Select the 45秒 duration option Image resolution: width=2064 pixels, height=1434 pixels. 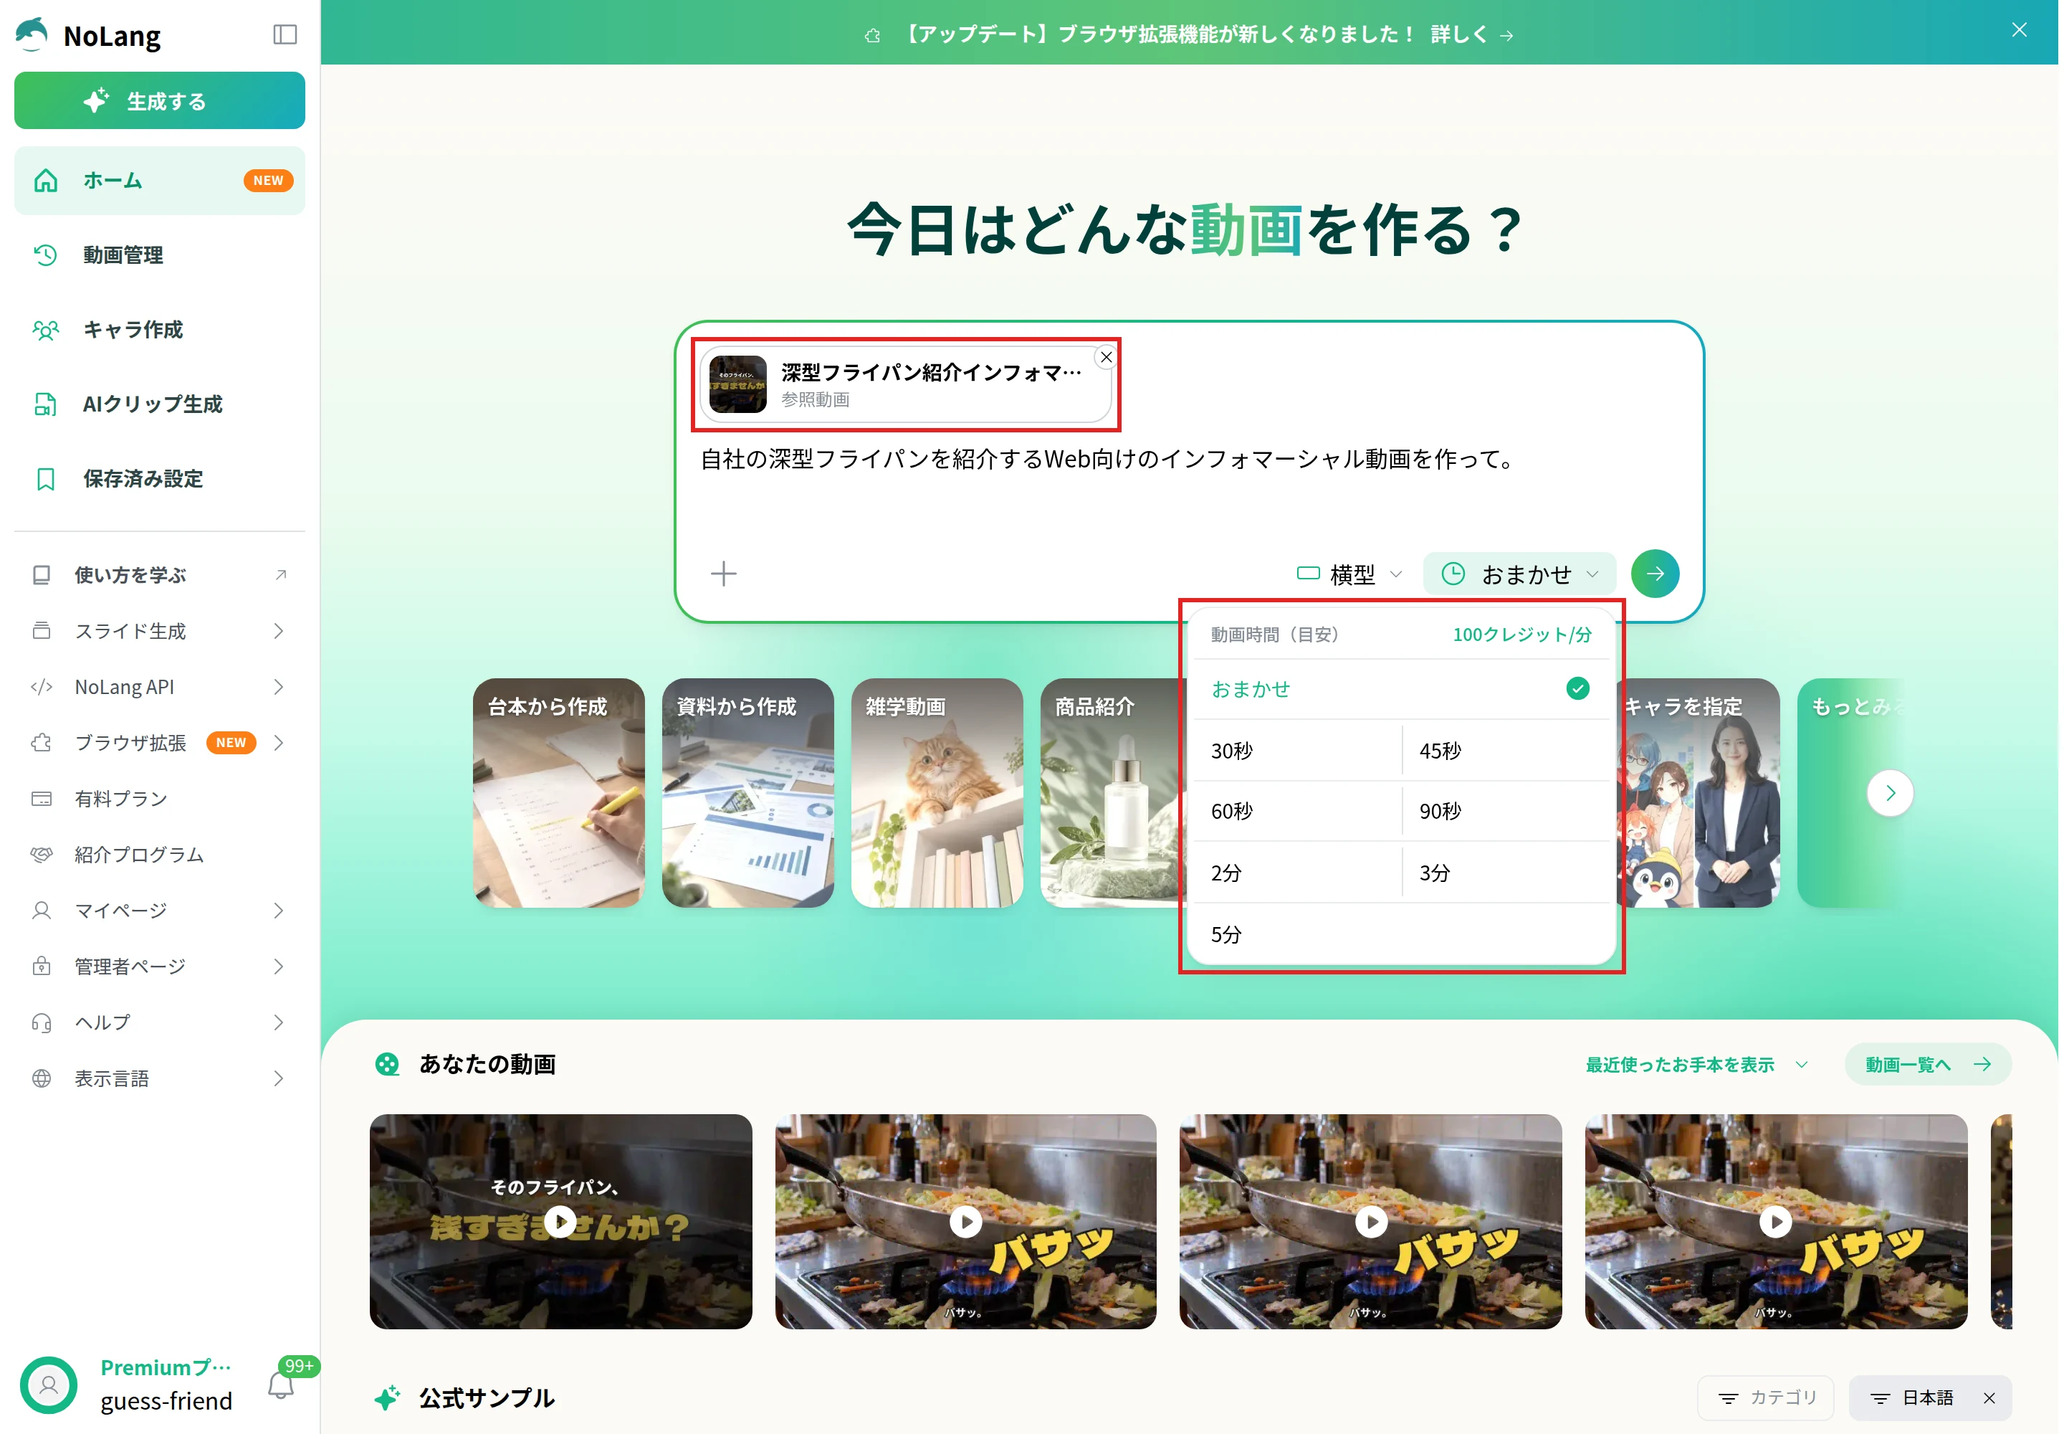pyautogui.click(x=1506, y=751)
